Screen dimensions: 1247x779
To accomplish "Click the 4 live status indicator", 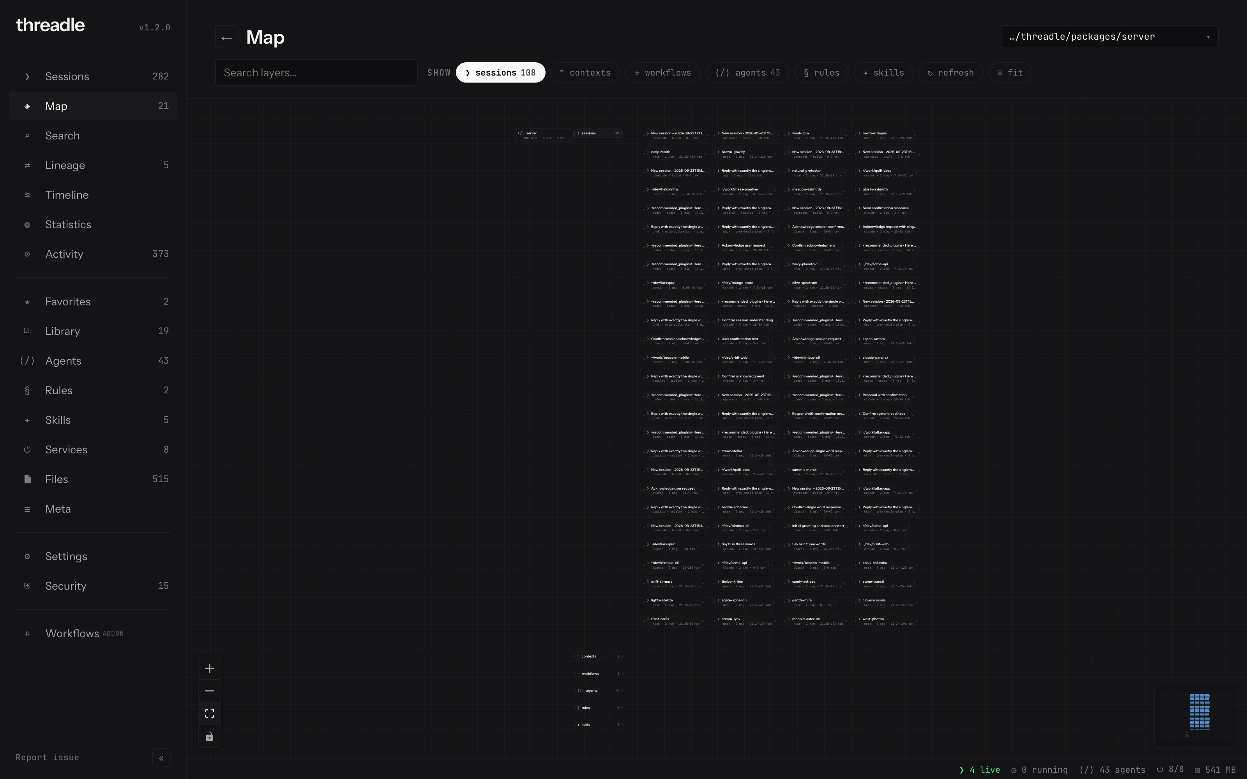I will click(x=980, y=770).
